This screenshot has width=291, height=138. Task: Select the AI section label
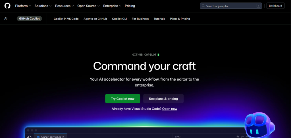(6, 19)
